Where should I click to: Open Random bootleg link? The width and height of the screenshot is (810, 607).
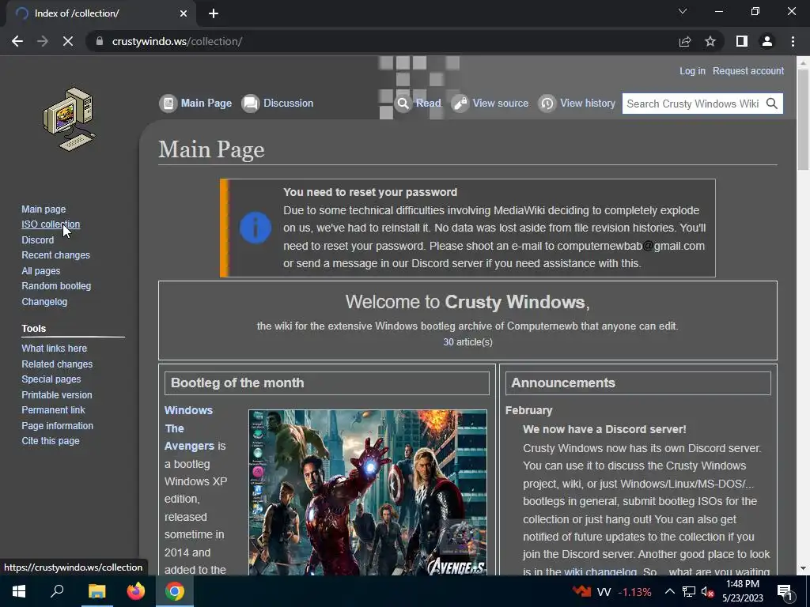(56, 286)
